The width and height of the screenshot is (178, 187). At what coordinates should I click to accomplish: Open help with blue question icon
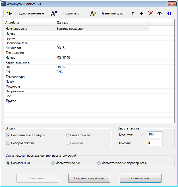(169, 14)
